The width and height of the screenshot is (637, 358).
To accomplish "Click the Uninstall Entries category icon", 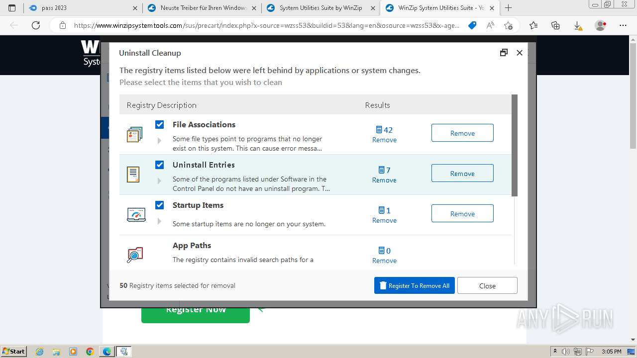I will pyautogui.click(x=133, y=175).
